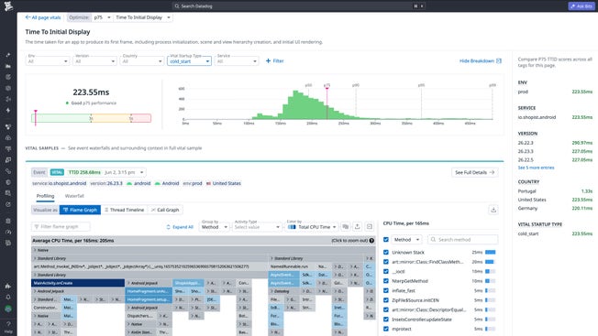Viewport: 598px width, 336px height.
Task: Click the filter funnel icon in flame graph filter
Action: click(x=37, y=227)
